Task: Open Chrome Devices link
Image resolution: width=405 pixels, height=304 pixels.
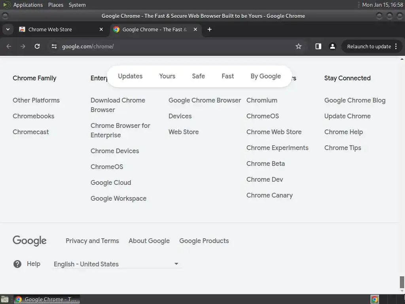Action: tap(115, 151)
